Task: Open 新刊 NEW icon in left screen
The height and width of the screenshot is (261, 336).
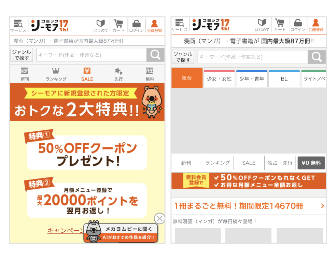Action: [25, 74]
